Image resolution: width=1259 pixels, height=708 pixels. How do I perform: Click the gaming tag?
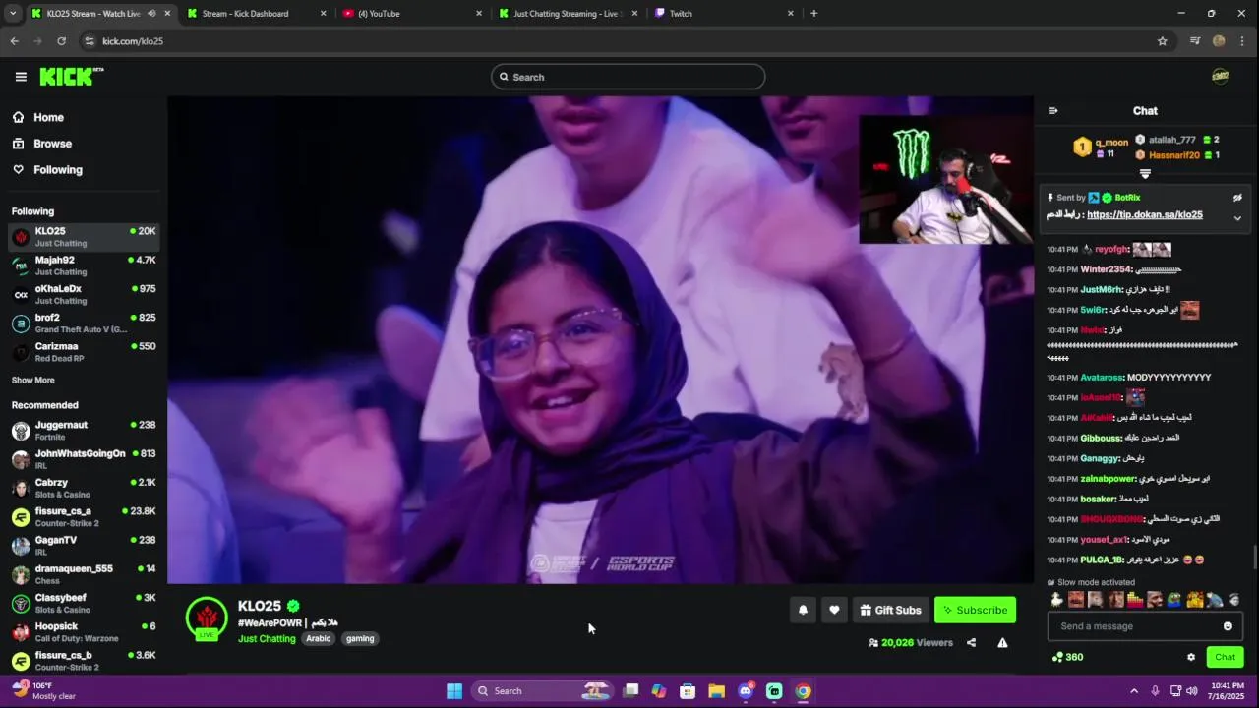360,639
